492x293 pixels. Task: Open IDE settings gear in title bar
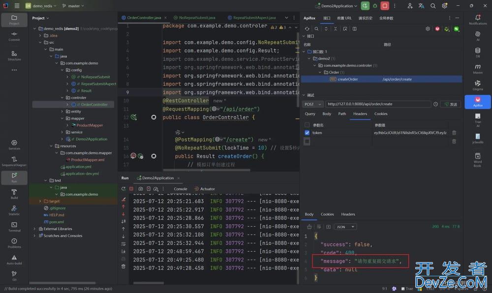click(445, 5)
